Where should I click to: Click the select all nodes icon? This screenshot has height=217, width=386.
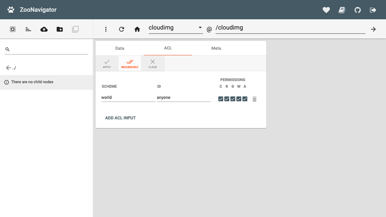tap(12, 29)
